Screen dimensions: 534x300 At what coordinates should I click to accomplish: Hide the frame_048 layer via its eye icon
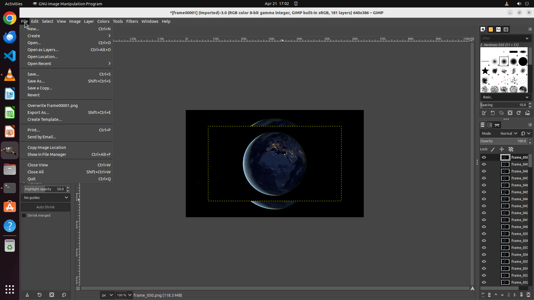click(x=484, y=171)
